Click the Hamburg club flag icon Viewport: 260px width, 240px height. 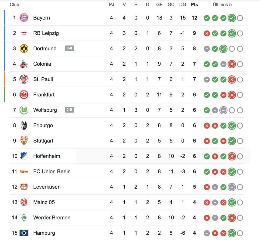(x=24, y=233)
